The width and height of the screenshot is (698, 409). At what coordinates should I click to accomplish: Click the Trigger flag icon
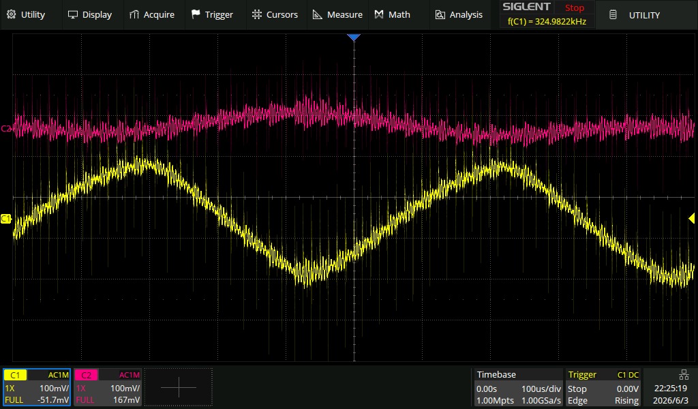point(196,15)
